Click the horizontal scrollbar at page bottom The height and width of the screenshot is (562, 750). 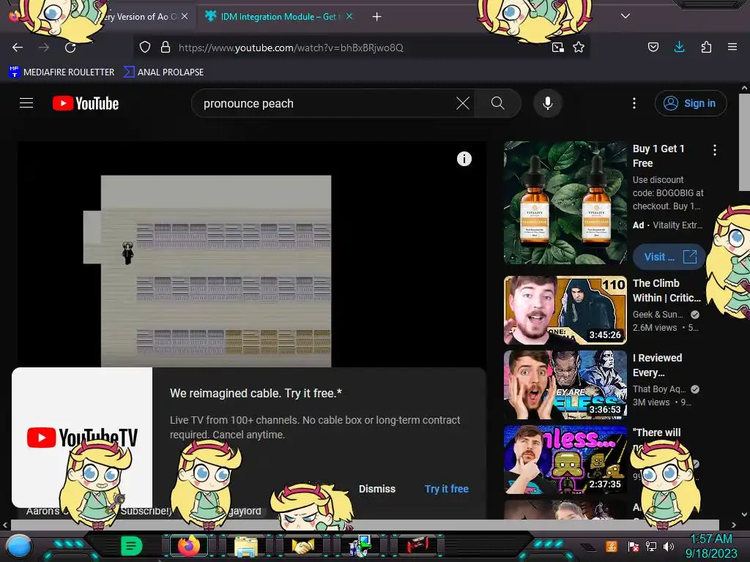365,524
